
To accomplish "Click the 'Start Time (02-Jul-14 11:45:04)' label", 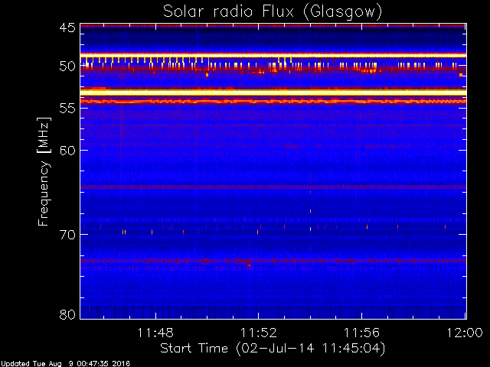I will pos(273,348).
